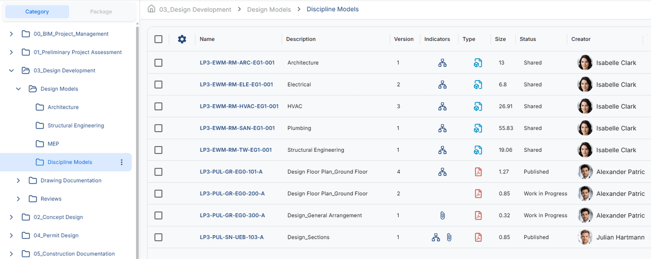
Task: Click the sidebar vertical scrollbar
Action: 138,142
